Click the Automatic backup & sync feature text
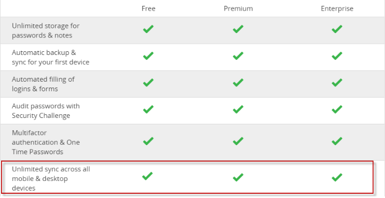Viewport: 385px width, 198px height. tap(50, 57)
